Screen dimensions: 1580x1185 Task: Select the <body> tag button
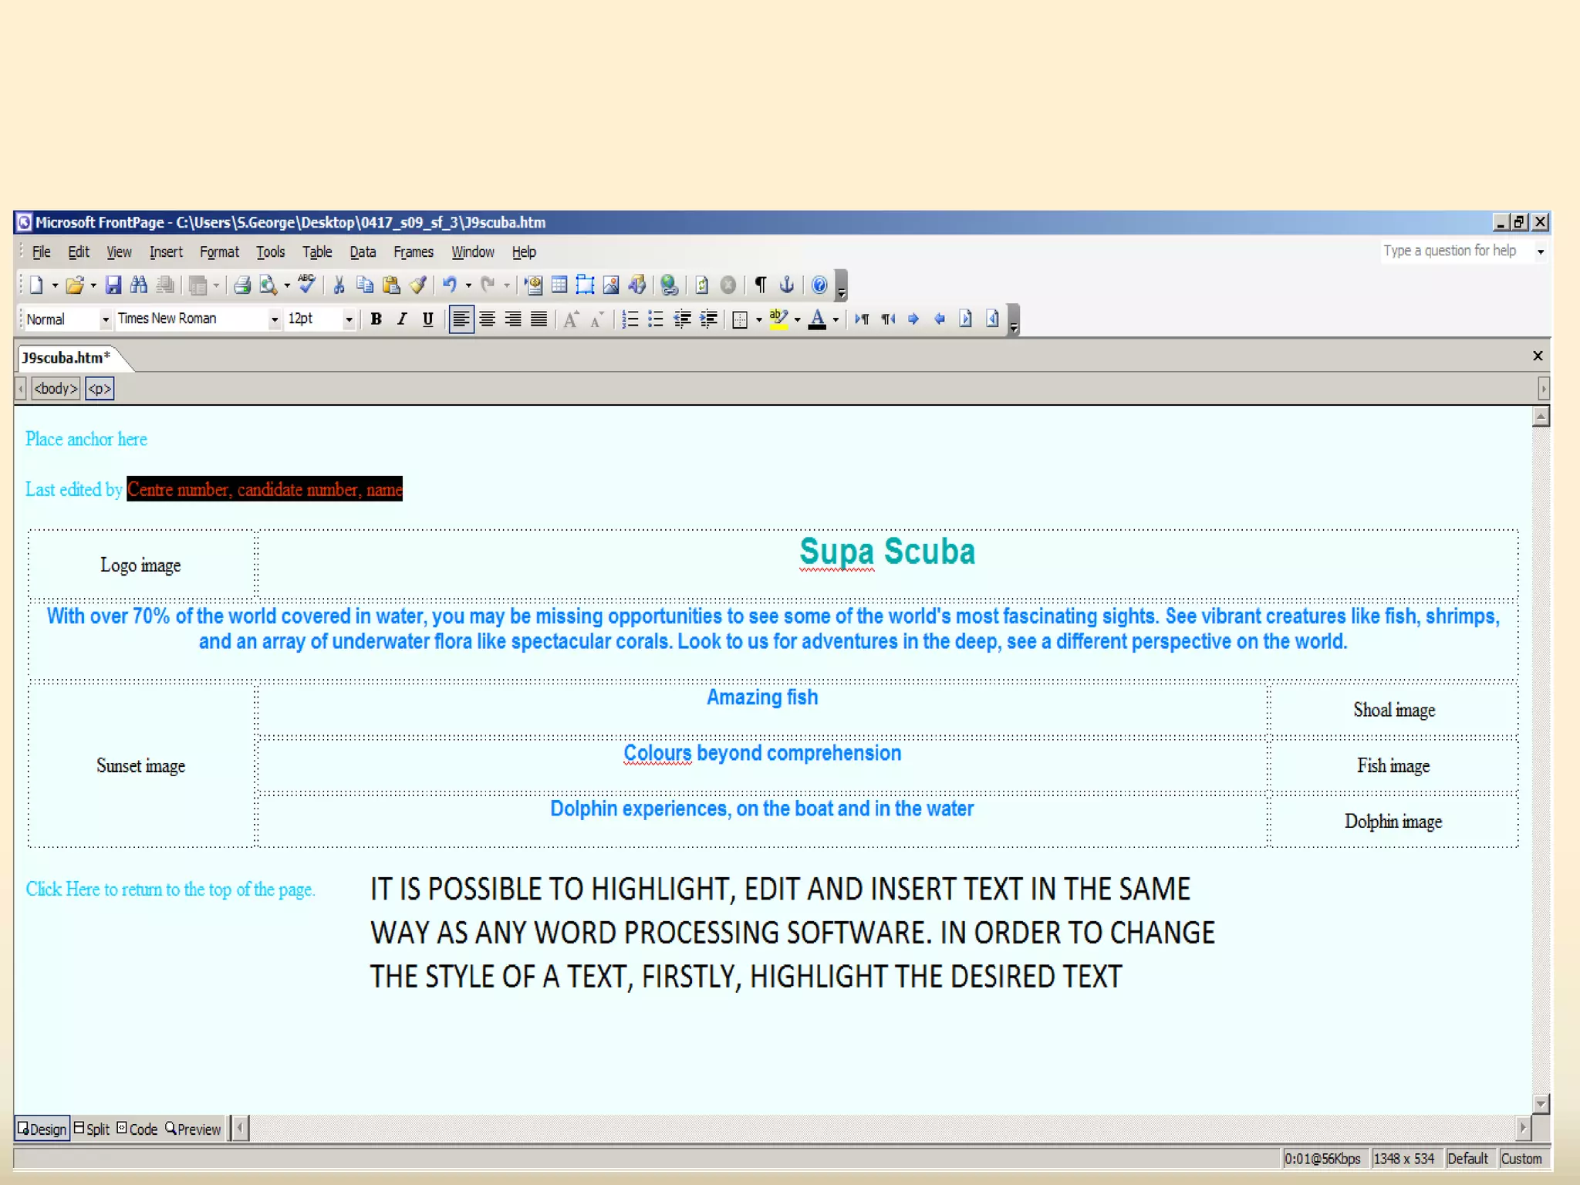pyautogui.click(x=56, y=389)
